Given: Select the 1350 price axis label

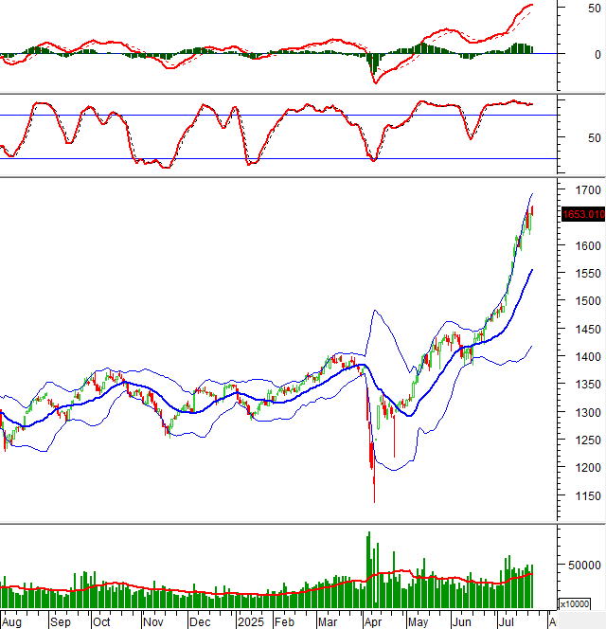Looking at the screenshot, I should click(588, 385).
